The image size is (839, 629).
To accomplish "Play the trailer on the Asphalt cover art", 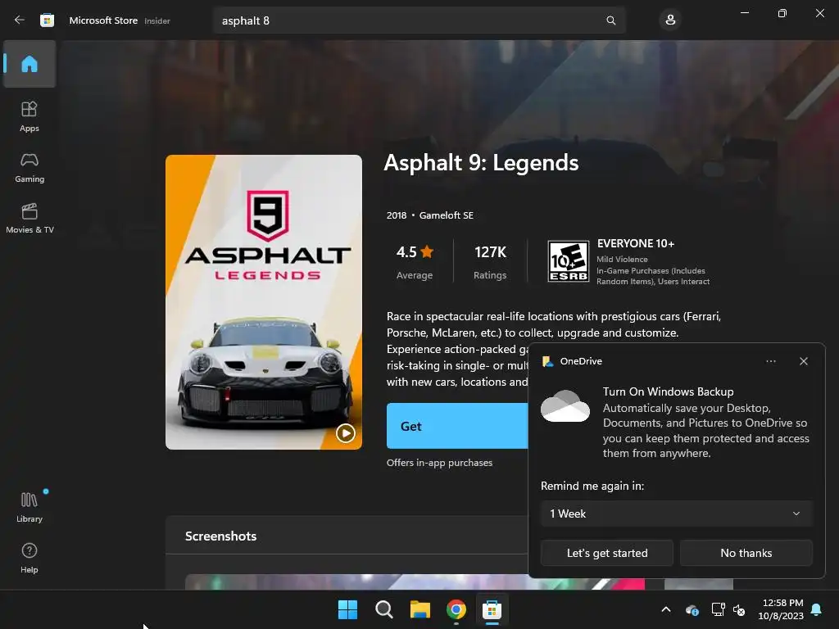I will (x=345, y=432).
